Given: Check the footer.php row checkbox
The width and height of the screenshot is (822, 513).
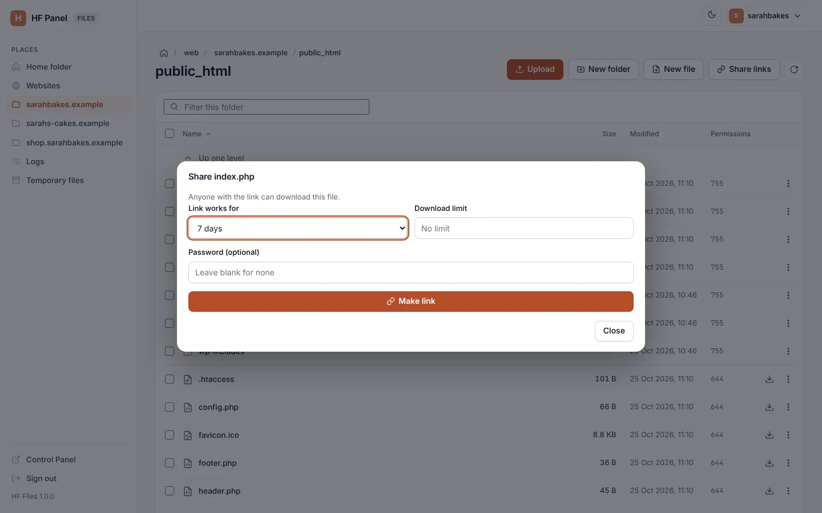Looking at the screenshot, I should (x=170, y=463).
